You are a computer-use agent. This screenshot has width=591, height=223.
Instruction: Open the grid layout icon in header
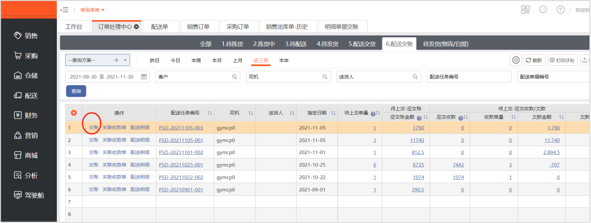click(525, 9)
